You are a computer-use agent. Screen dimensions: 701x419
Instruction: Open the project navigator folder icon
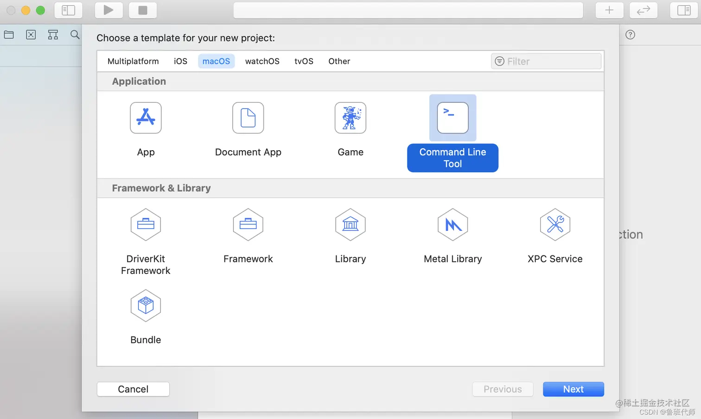pyautogui.click(x=9, y=35)
